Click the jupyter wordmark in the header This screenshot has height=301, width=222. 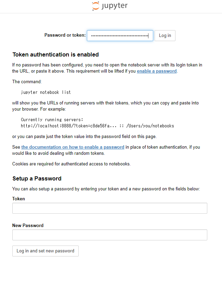[x=115, y=6]
